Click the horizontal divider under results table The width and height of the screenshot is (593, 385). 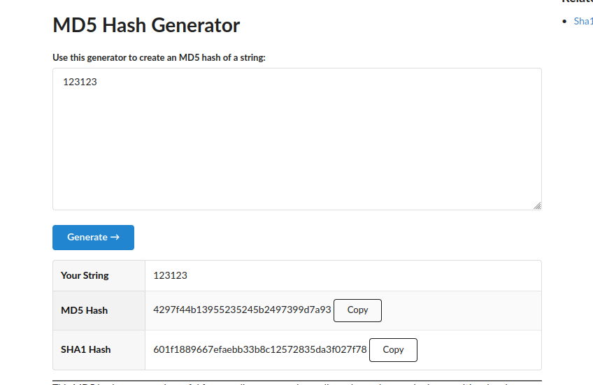(x=297, y=381)
